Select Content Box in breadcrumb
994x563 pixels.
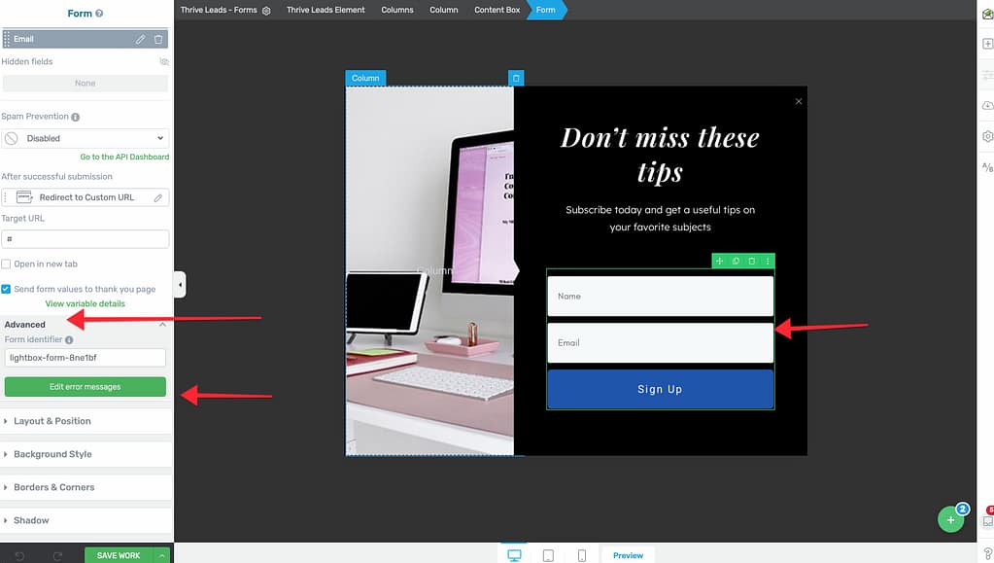[497, 10]
